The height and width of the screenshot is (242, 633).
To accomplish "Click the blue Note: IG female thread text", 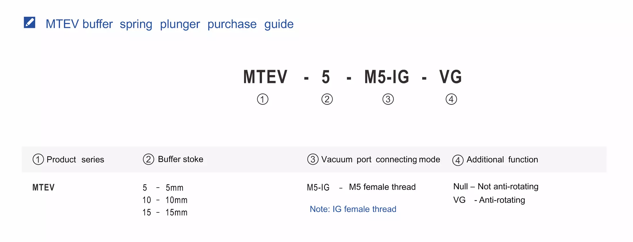I will click(x=353, y=209).
